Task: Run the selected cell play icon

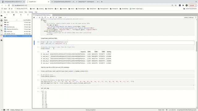Action: tap(48, 18)
